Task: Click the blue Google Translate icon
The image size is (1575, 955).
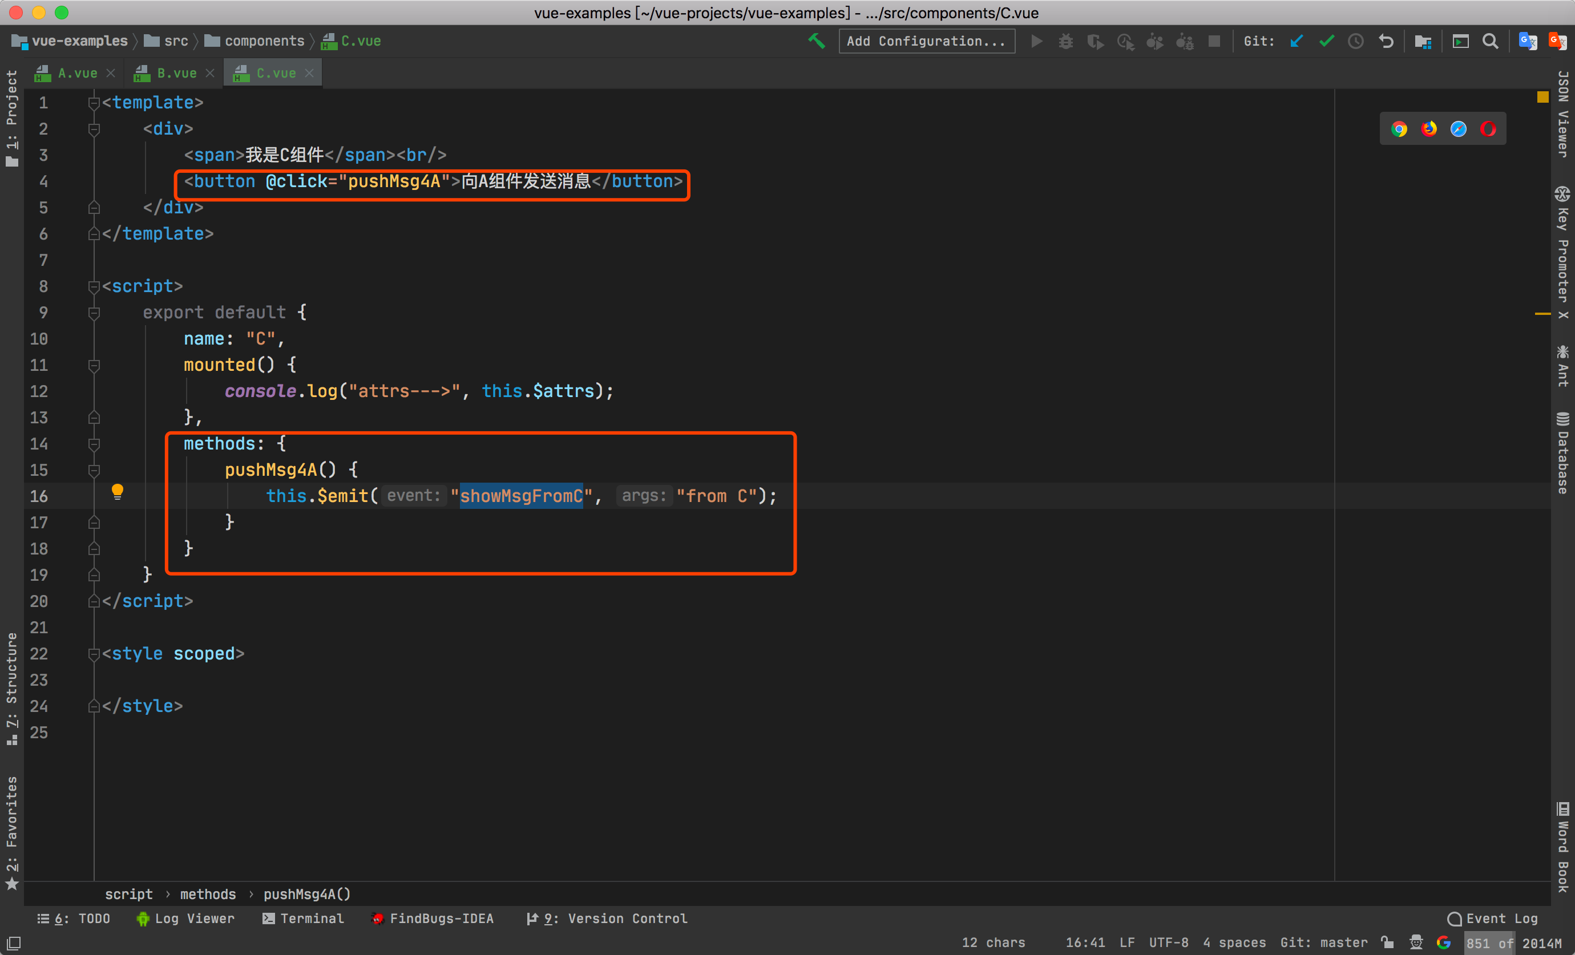Action: pos(1528,42)
